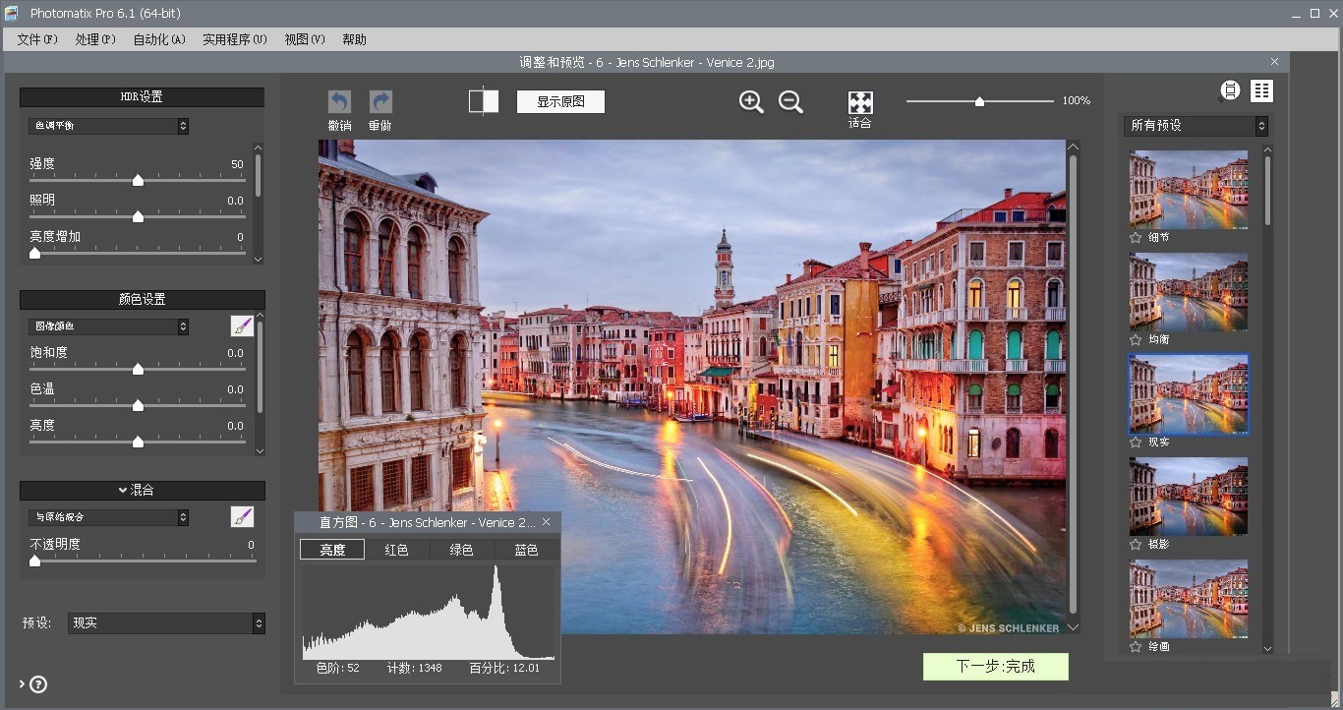Click the 下一步:完成 button
This screenshot has height=710, width=1343.
(x=995, y=667)
